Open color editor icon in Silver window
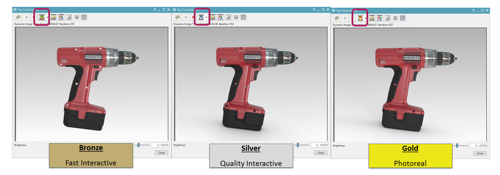 tap(220, 17)
